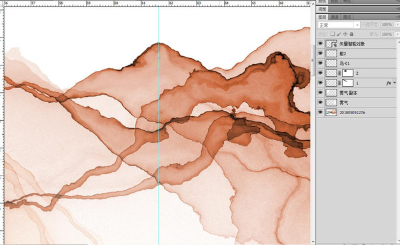
Task: Click the canvas vertical scrollbar down arrow
Action: point(313,242)
